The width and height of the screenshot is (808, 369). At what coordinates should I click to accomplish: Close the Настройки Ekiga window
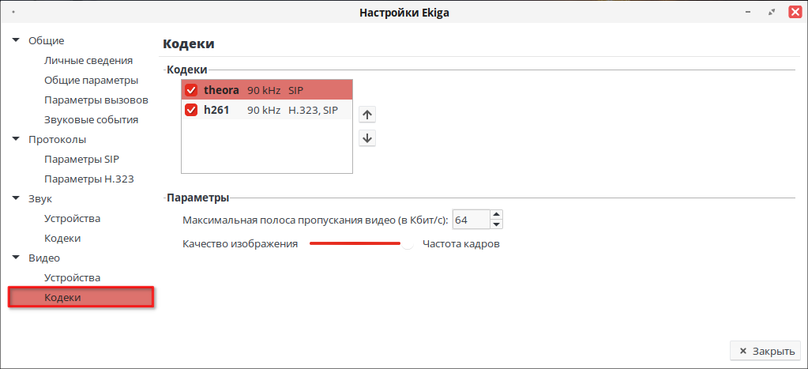pos(795,13)
